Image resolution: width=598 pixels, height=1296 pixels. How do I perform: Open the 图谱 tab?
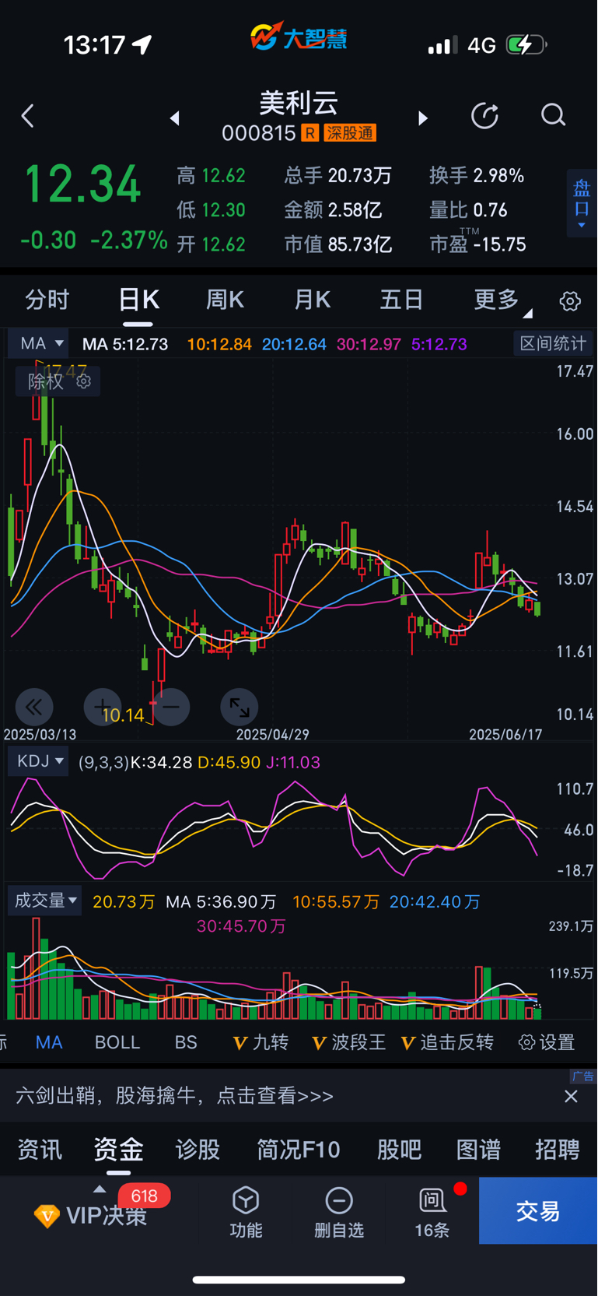click(478, 1150)
